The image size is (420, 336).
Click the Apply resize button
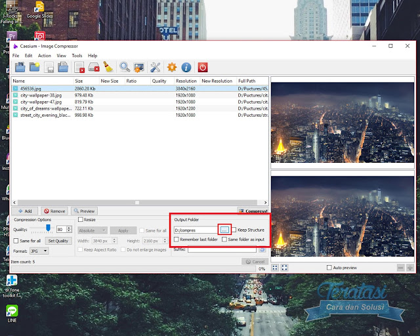123,230
